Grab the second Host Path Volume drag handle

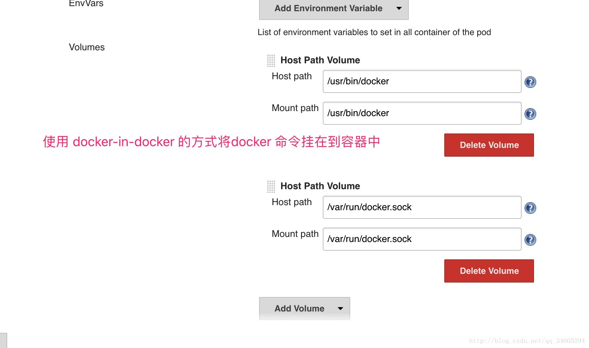tap(271, 186)
